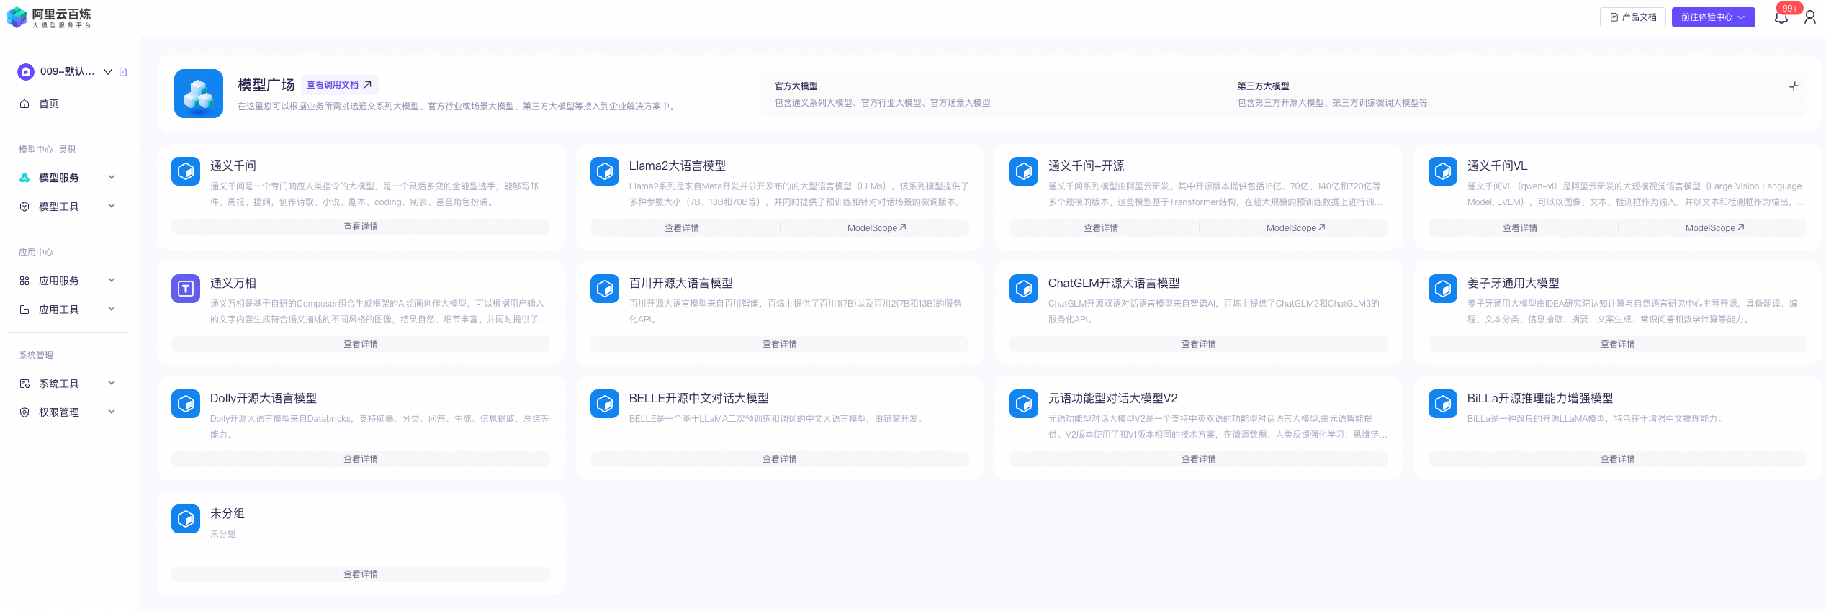Click the workspace avatar icon beside 009-默认
The image size is (1826, 611).
26,72
